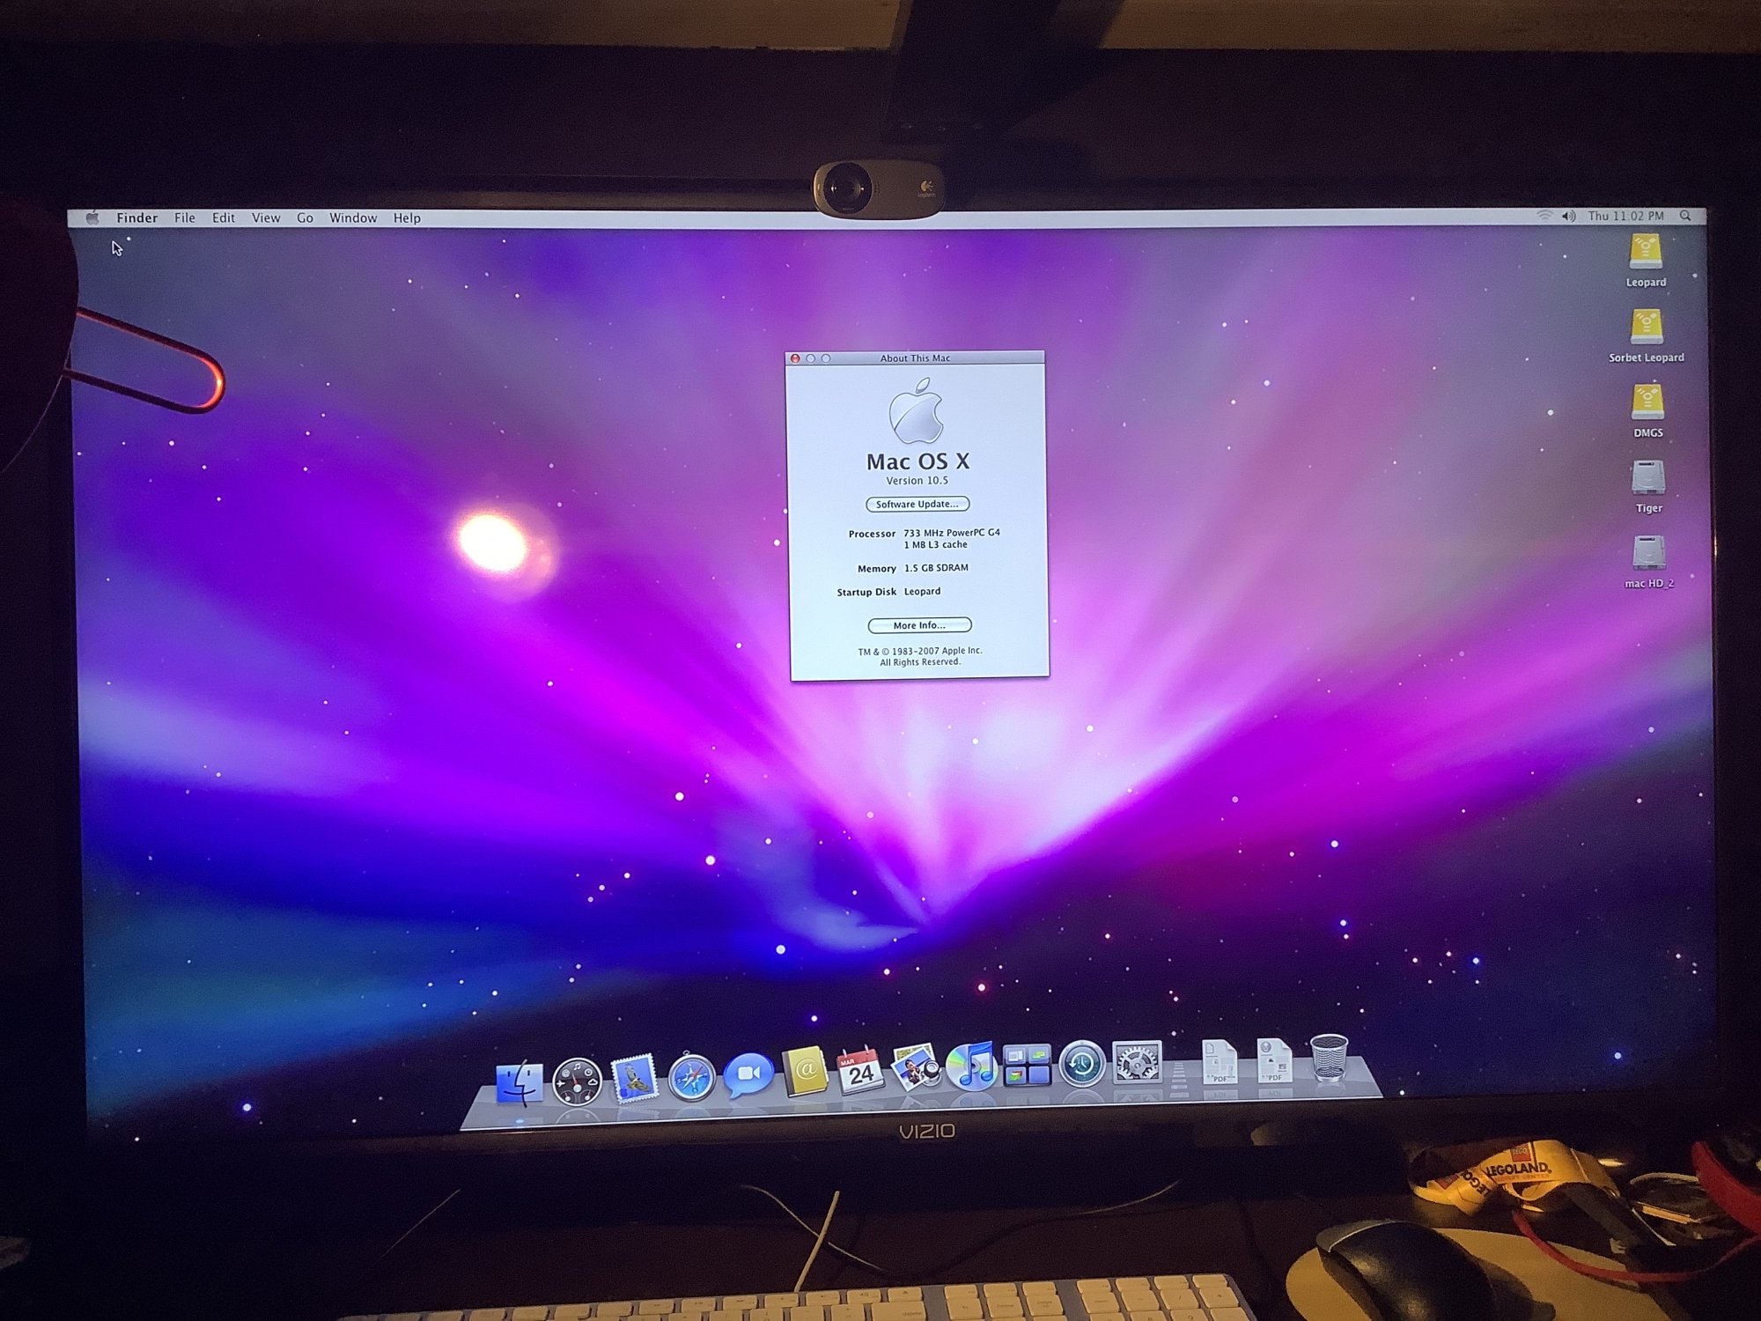Open the View menu
Image resolution: width=1761 pixels, height=1321 pixels.
click(x=266, y=218)
